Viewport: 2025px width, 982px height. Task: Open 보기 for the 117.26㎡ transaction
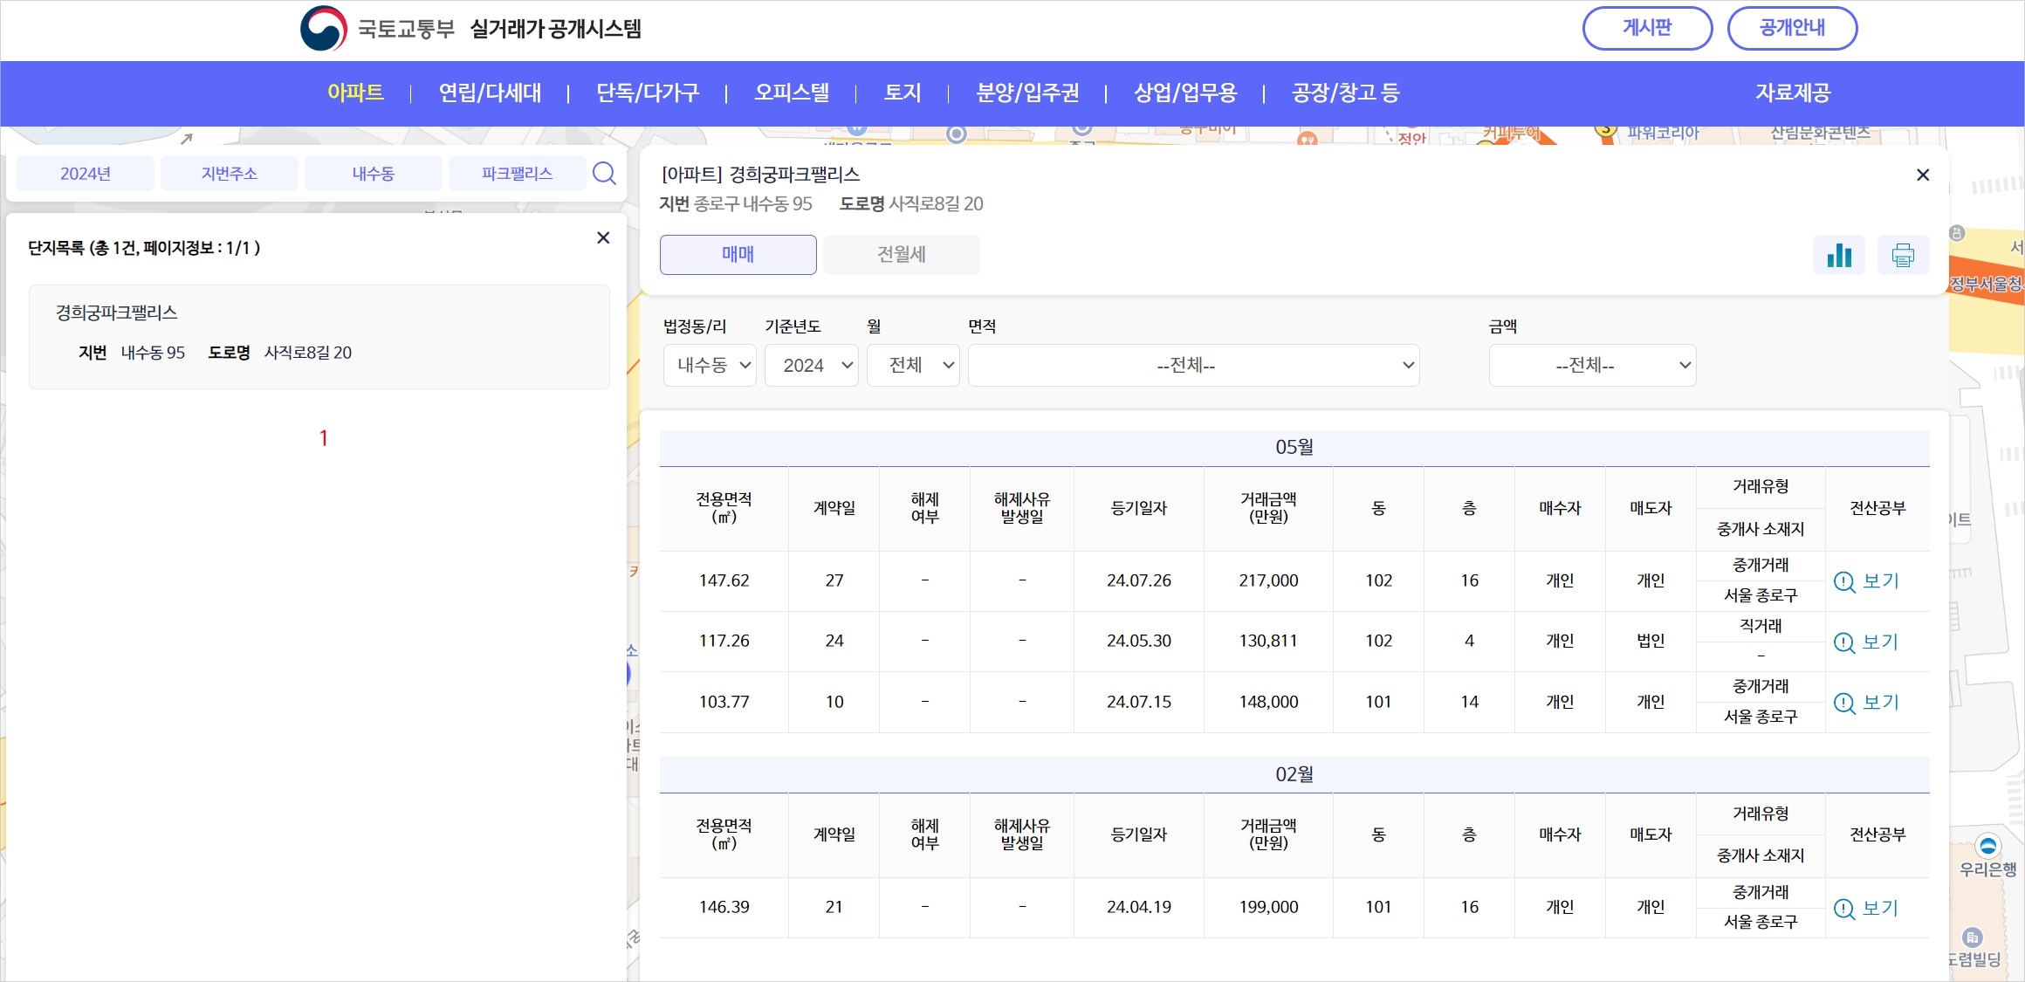point(1867,642)
